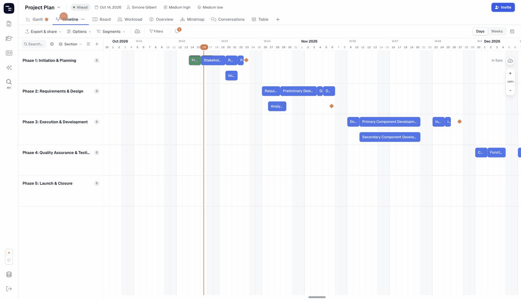
Task: Expand Export & share menu
Action: [44, 32]
